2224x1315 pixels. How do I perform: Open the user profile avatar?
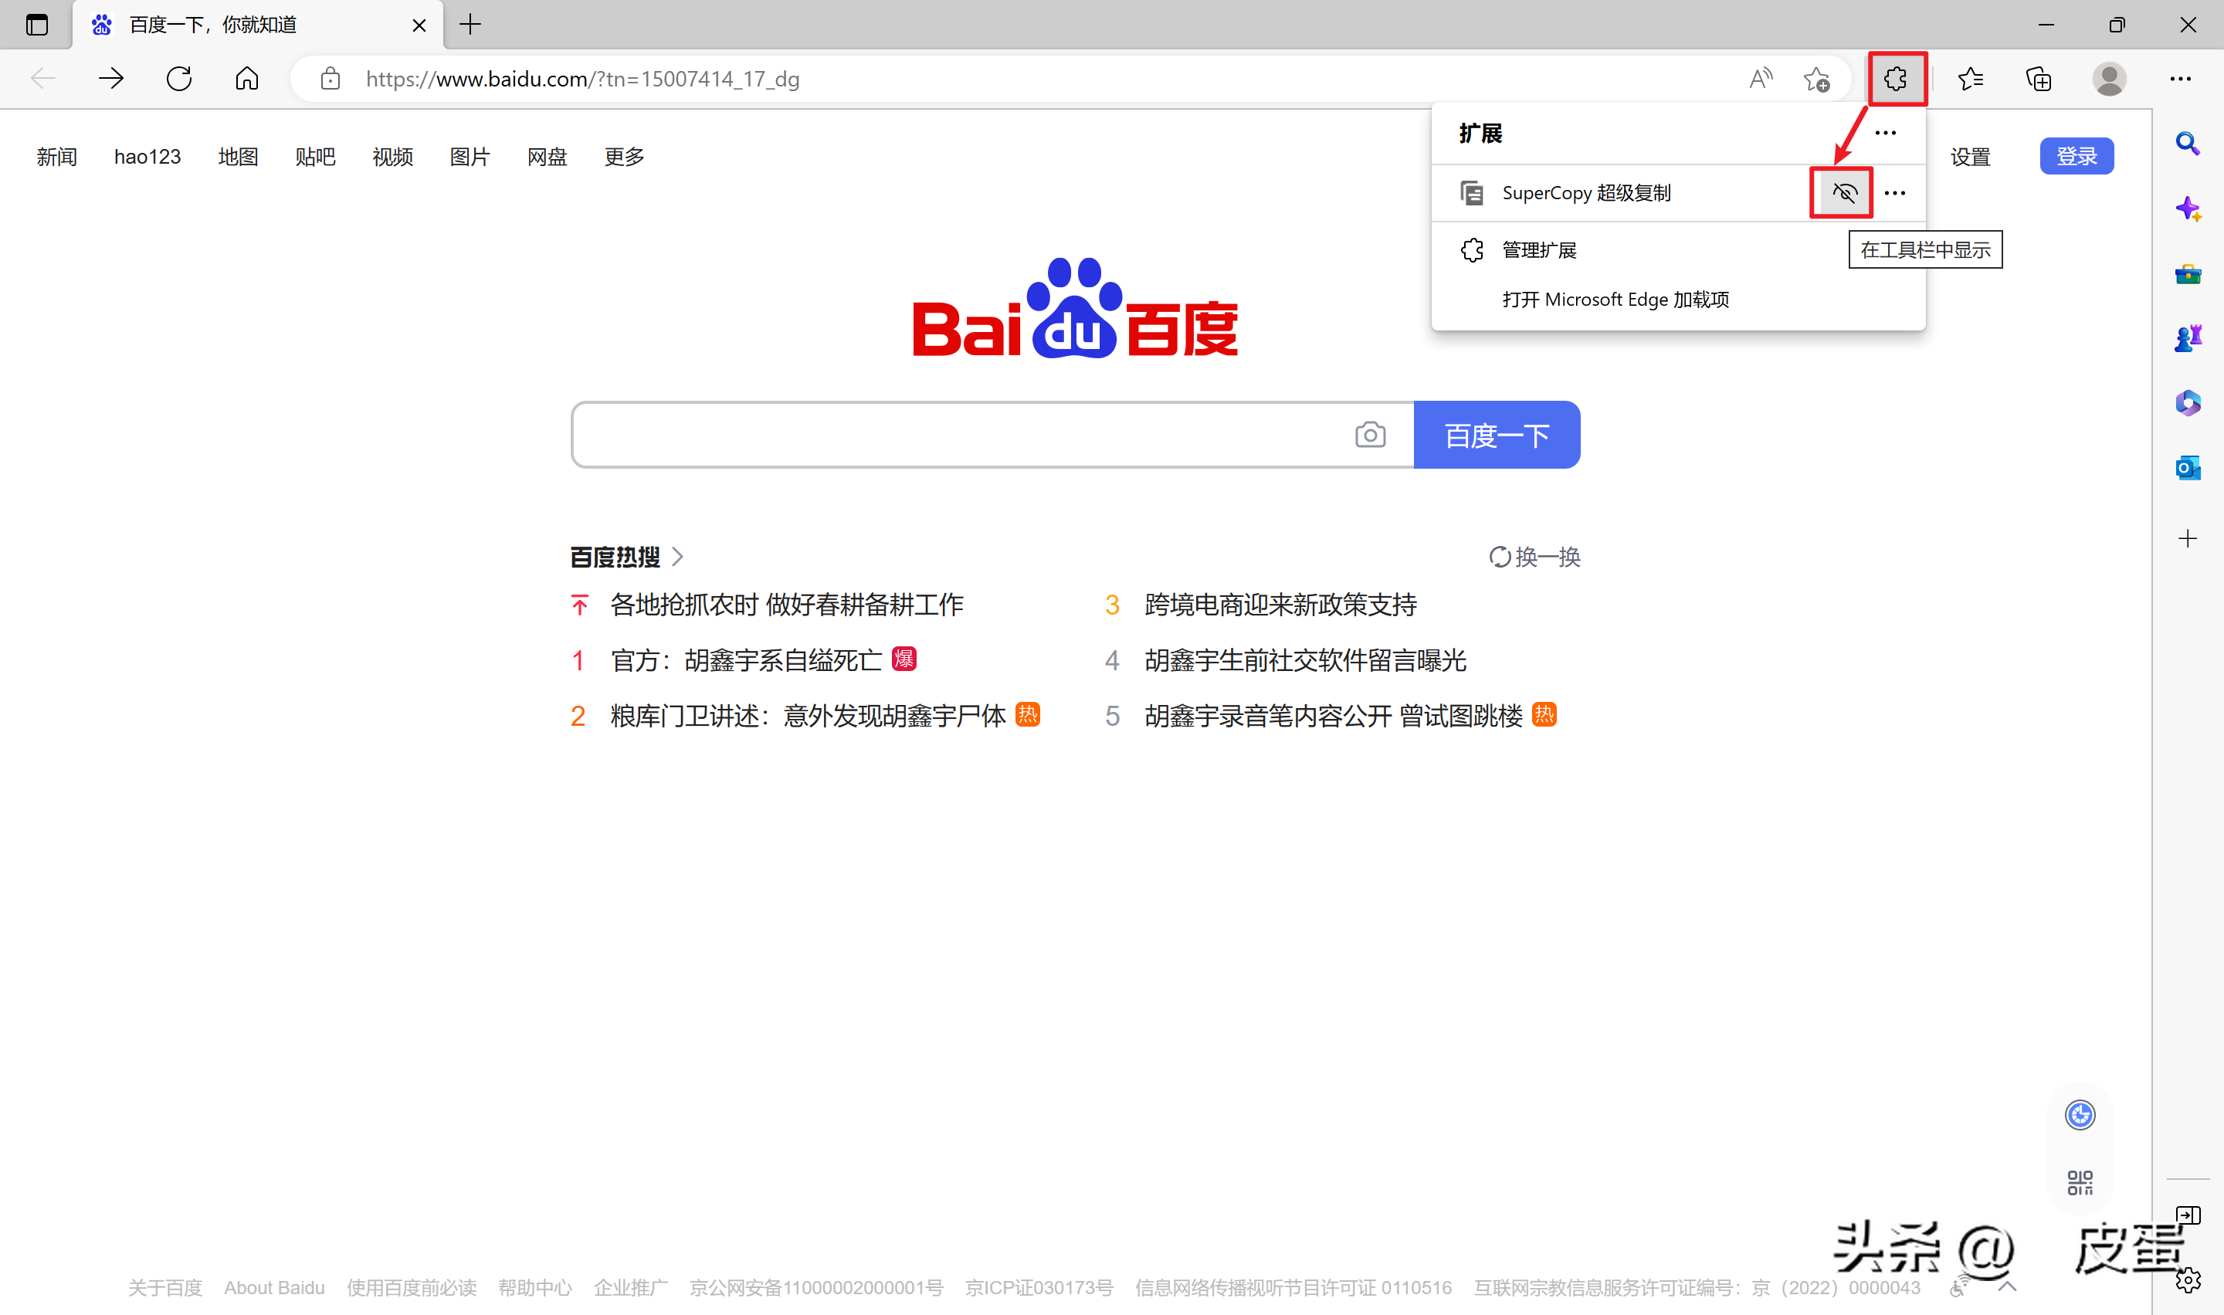[x=2110, y=79]
